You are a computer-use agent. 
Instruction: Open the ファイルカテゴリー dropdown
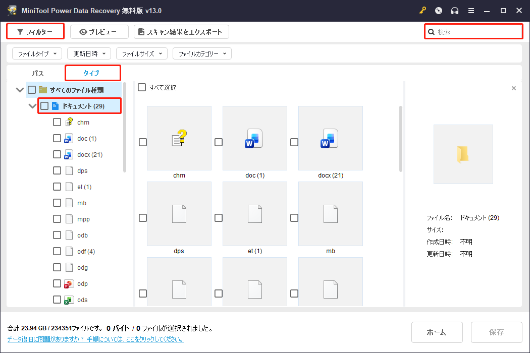tap(202, 53)
